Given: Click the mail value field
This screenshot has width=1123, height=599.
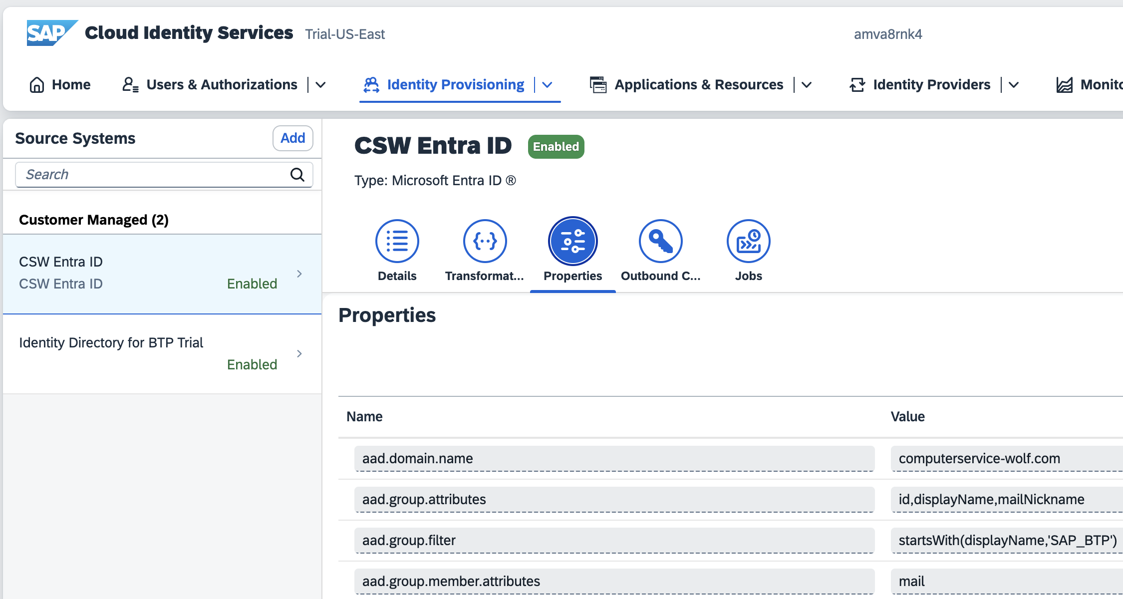Looking at the screenshot, I should point(1007,582).
